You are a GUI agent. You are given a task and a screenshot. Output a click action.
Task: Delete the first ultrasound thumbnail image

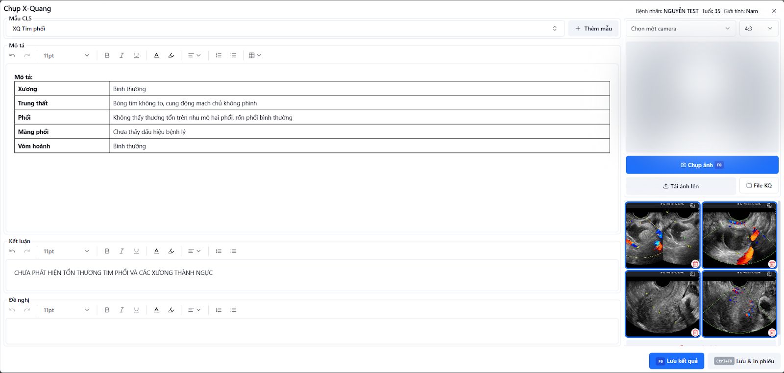point(695,264)
